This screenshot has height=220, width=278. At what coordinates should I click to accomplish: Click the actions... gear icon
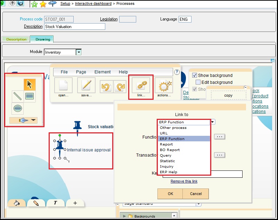tap(164, 85)
